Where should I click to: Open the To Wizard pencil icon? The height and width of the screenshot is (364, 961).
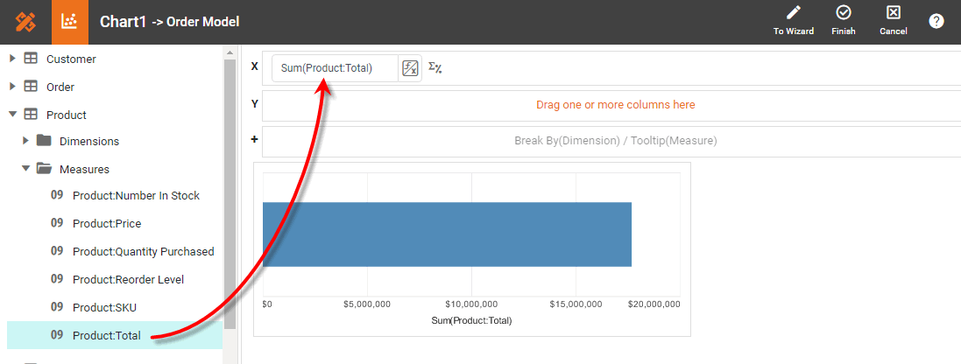coord(794,13)
